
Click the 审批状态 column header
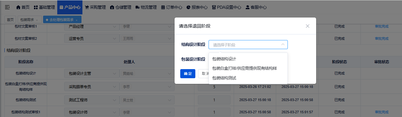point(382,62)
